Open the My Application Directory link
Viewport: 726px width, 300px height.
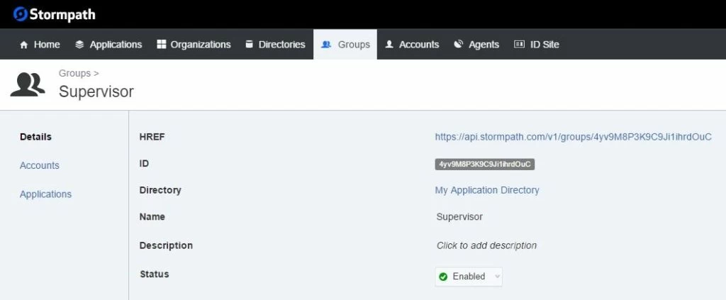pyautogui.click(x=487, y=190)
